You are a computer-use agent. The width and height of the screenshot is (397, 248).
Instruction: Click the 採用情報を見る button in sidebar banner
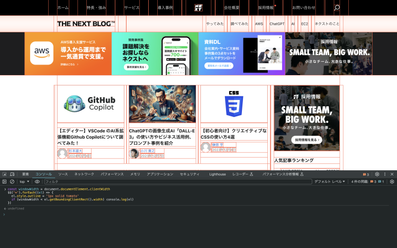[306, 140]
